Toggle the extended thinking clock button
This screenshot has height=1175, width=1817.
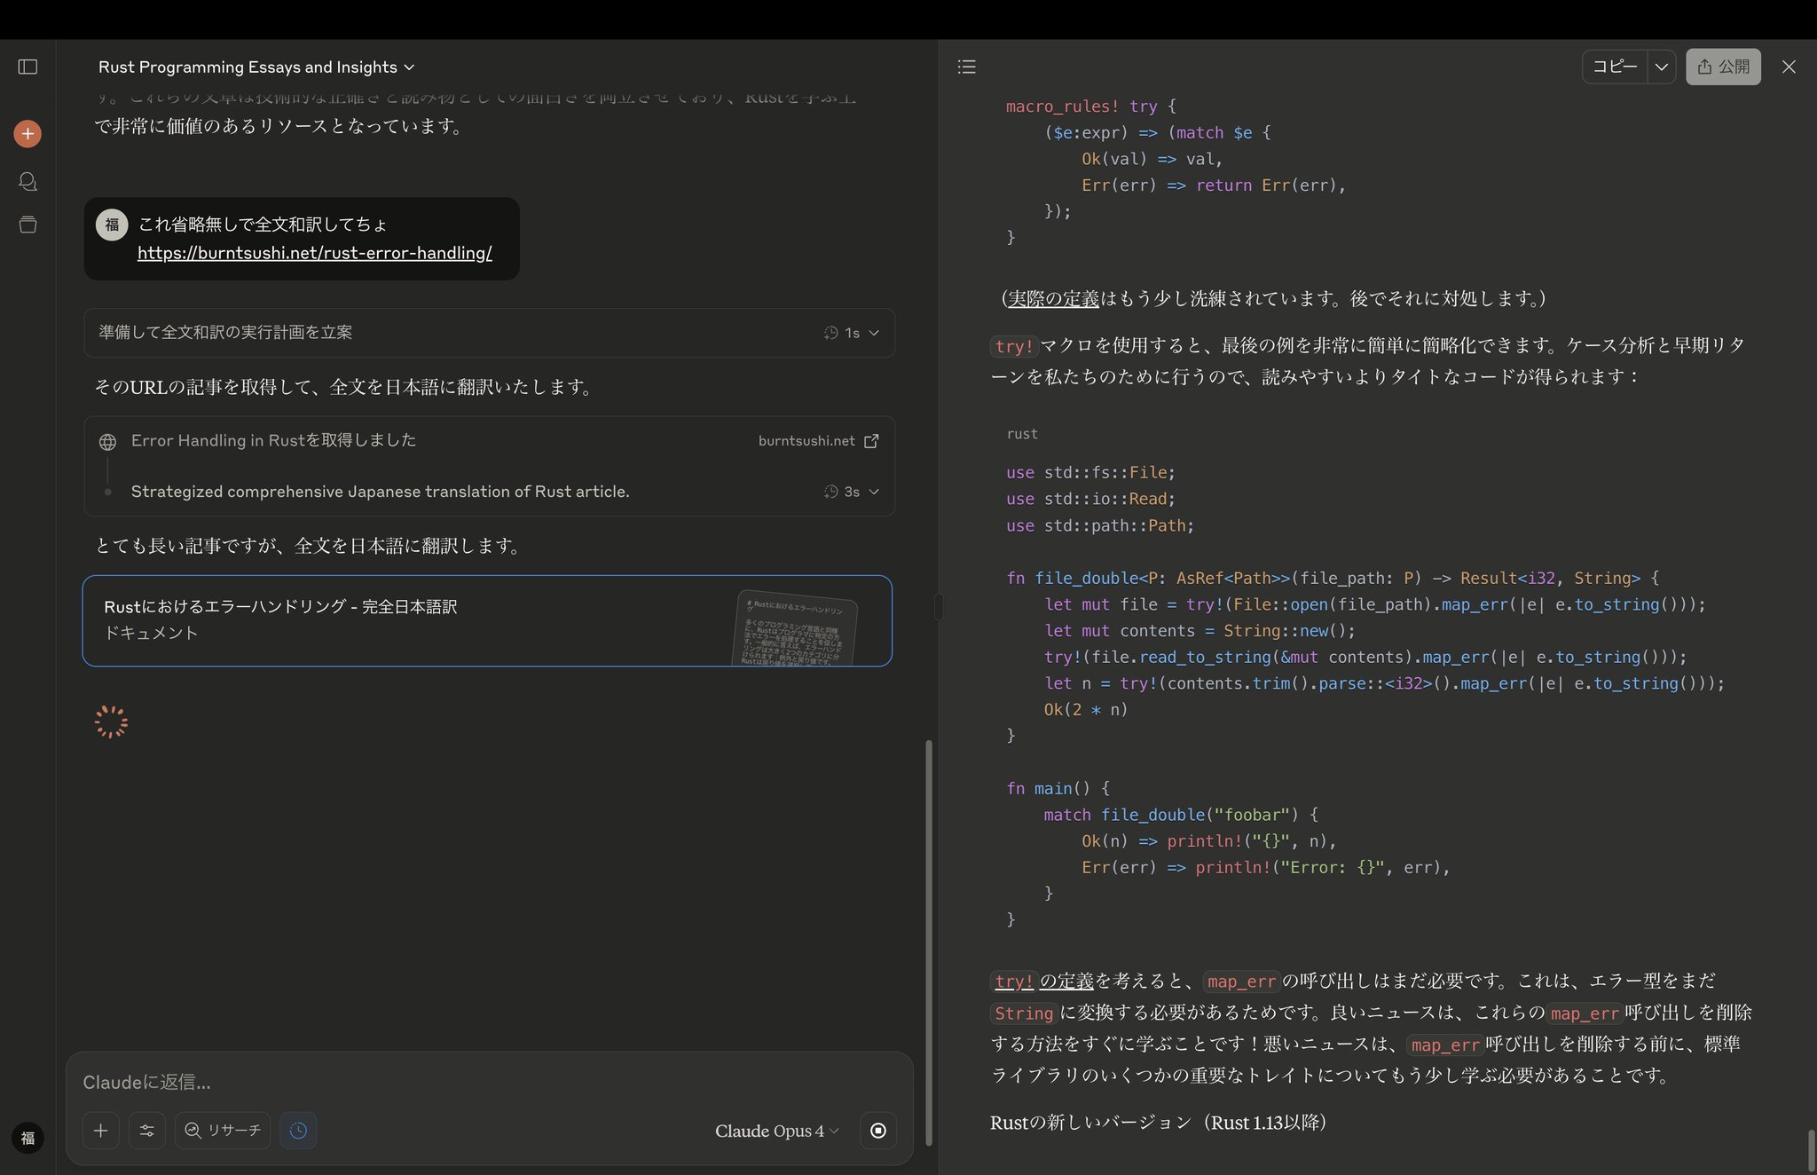point(298,1131)
